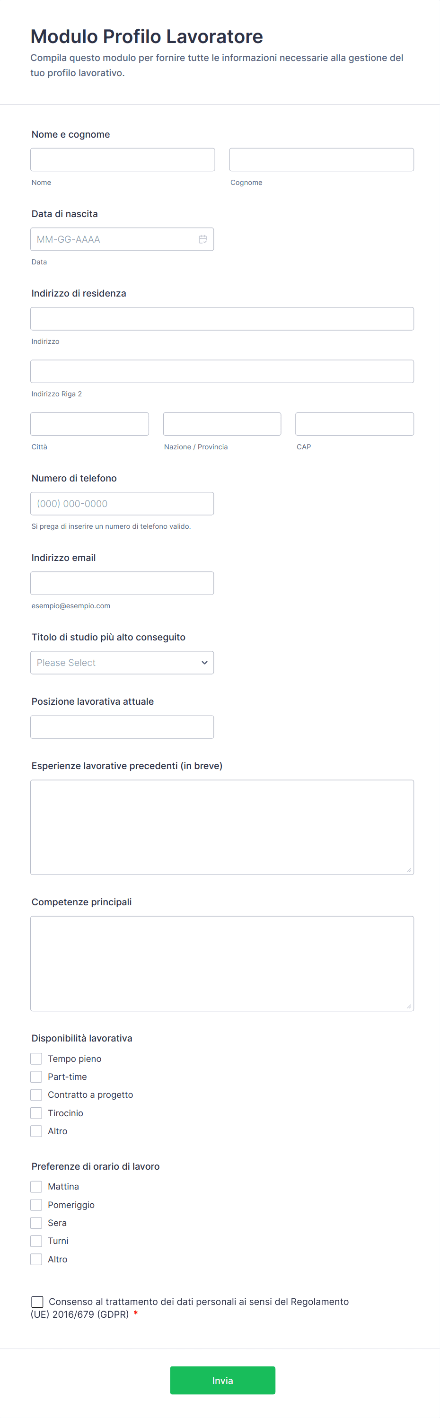
Task: Click the Competenze principali text area
Action: point(222,963)
